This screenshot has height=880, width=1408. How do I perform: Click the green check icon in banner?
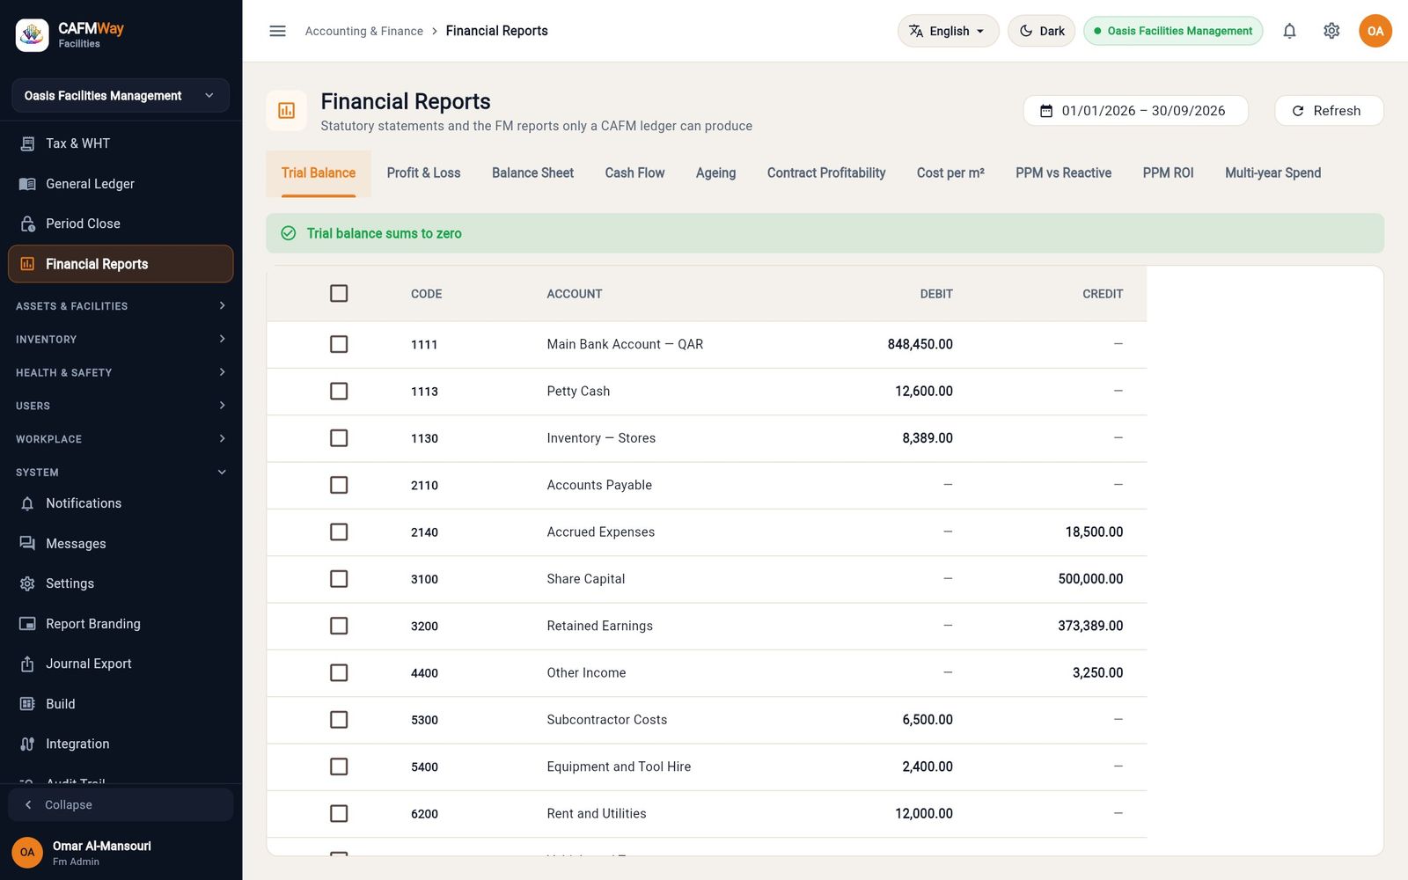pos(288,233)
